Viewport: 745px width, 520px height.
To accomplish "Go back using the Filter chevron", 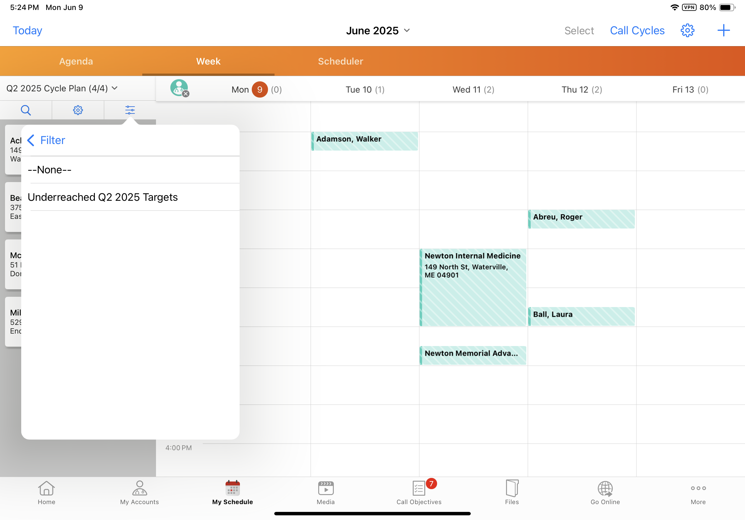I will 31,140.
